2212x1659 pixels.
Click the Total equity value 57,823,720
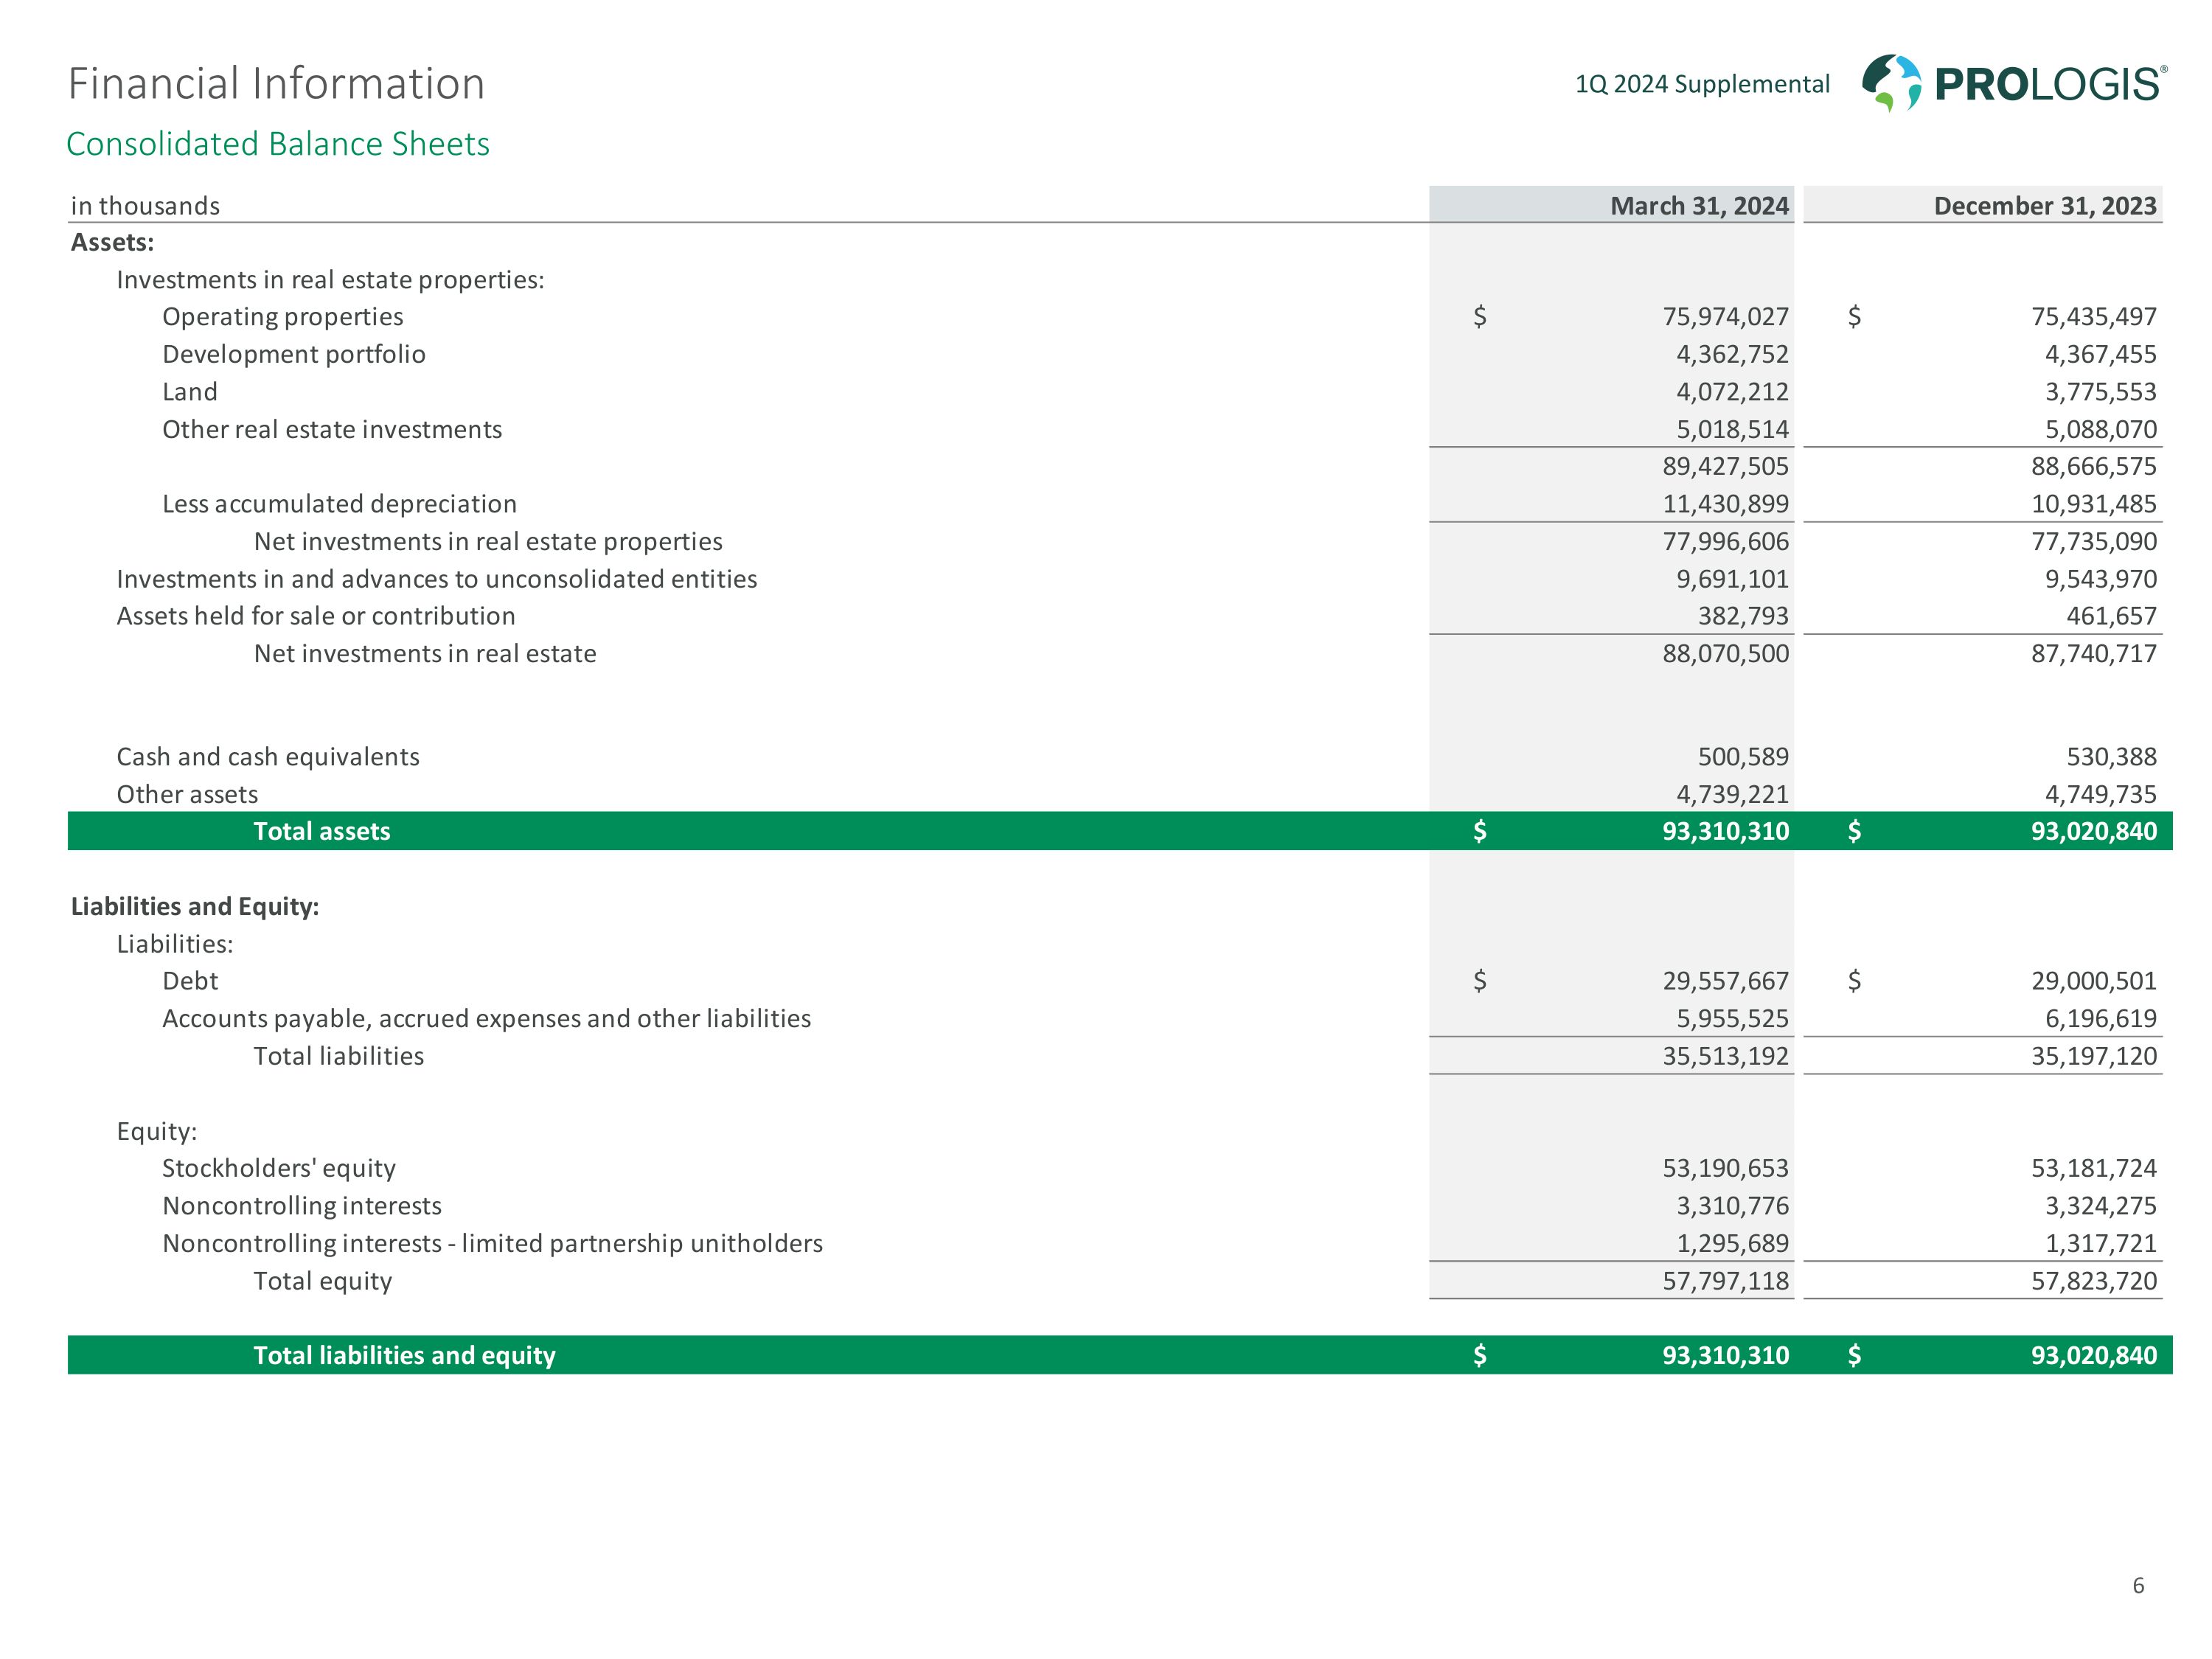click(2093, 1281)
